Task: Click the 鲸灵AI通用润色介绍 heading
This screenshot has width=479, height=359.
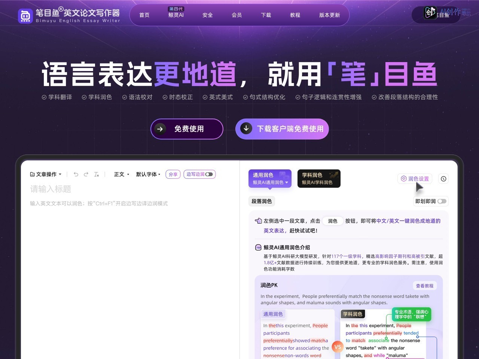Action: [x=287, y=247]
